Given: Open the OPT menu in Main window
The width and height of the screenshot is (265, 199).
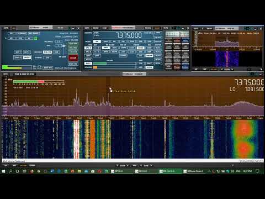Looking at the screenshot, I should click(12, 33).
